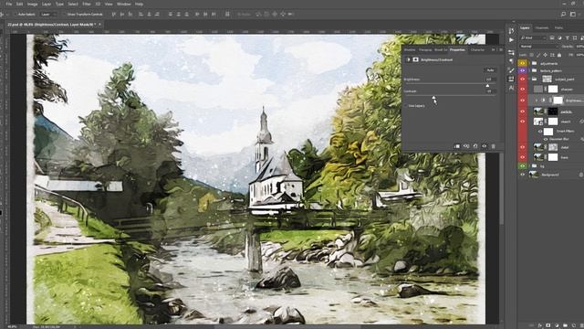Collapse Properties panel double-arrow
The width and height of the screenshot is (584, 329).
[493, 49]
